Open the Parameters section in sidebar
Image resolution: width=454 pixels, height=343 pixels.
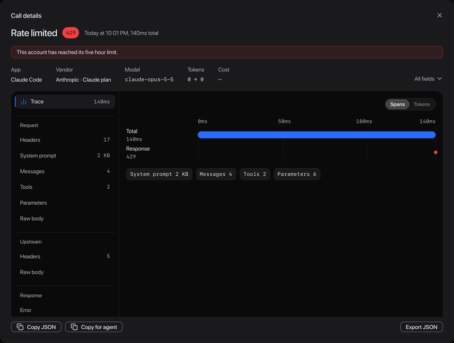pos(65,203)
